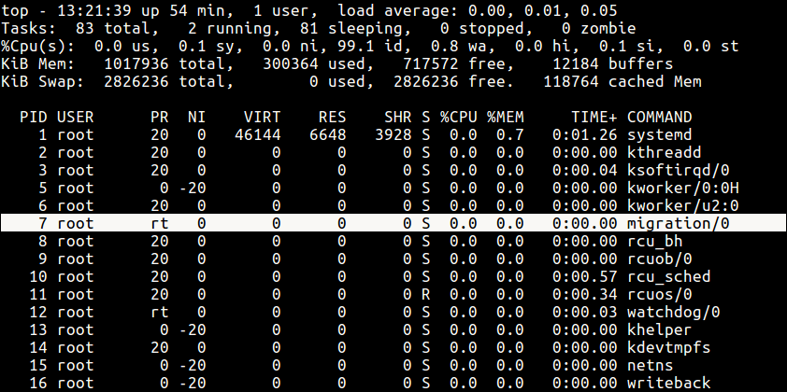Click the RES column header

(332, 117)
